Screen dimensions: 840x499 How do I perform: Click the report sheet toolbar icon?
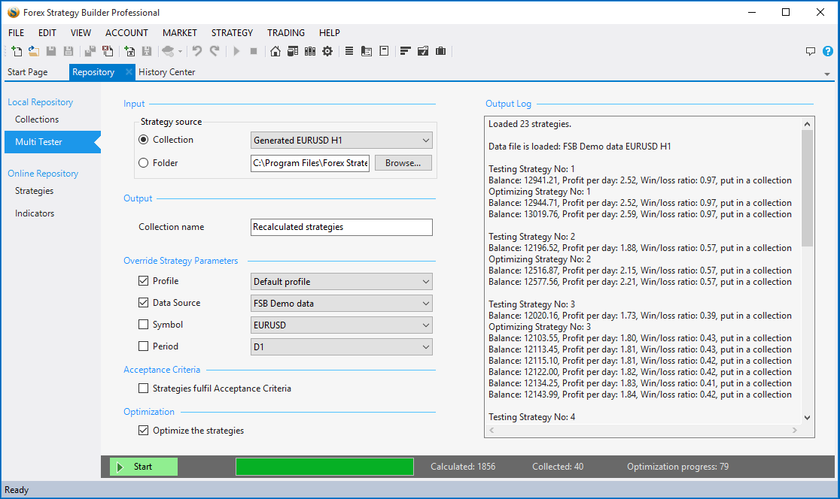coord(367,51)
